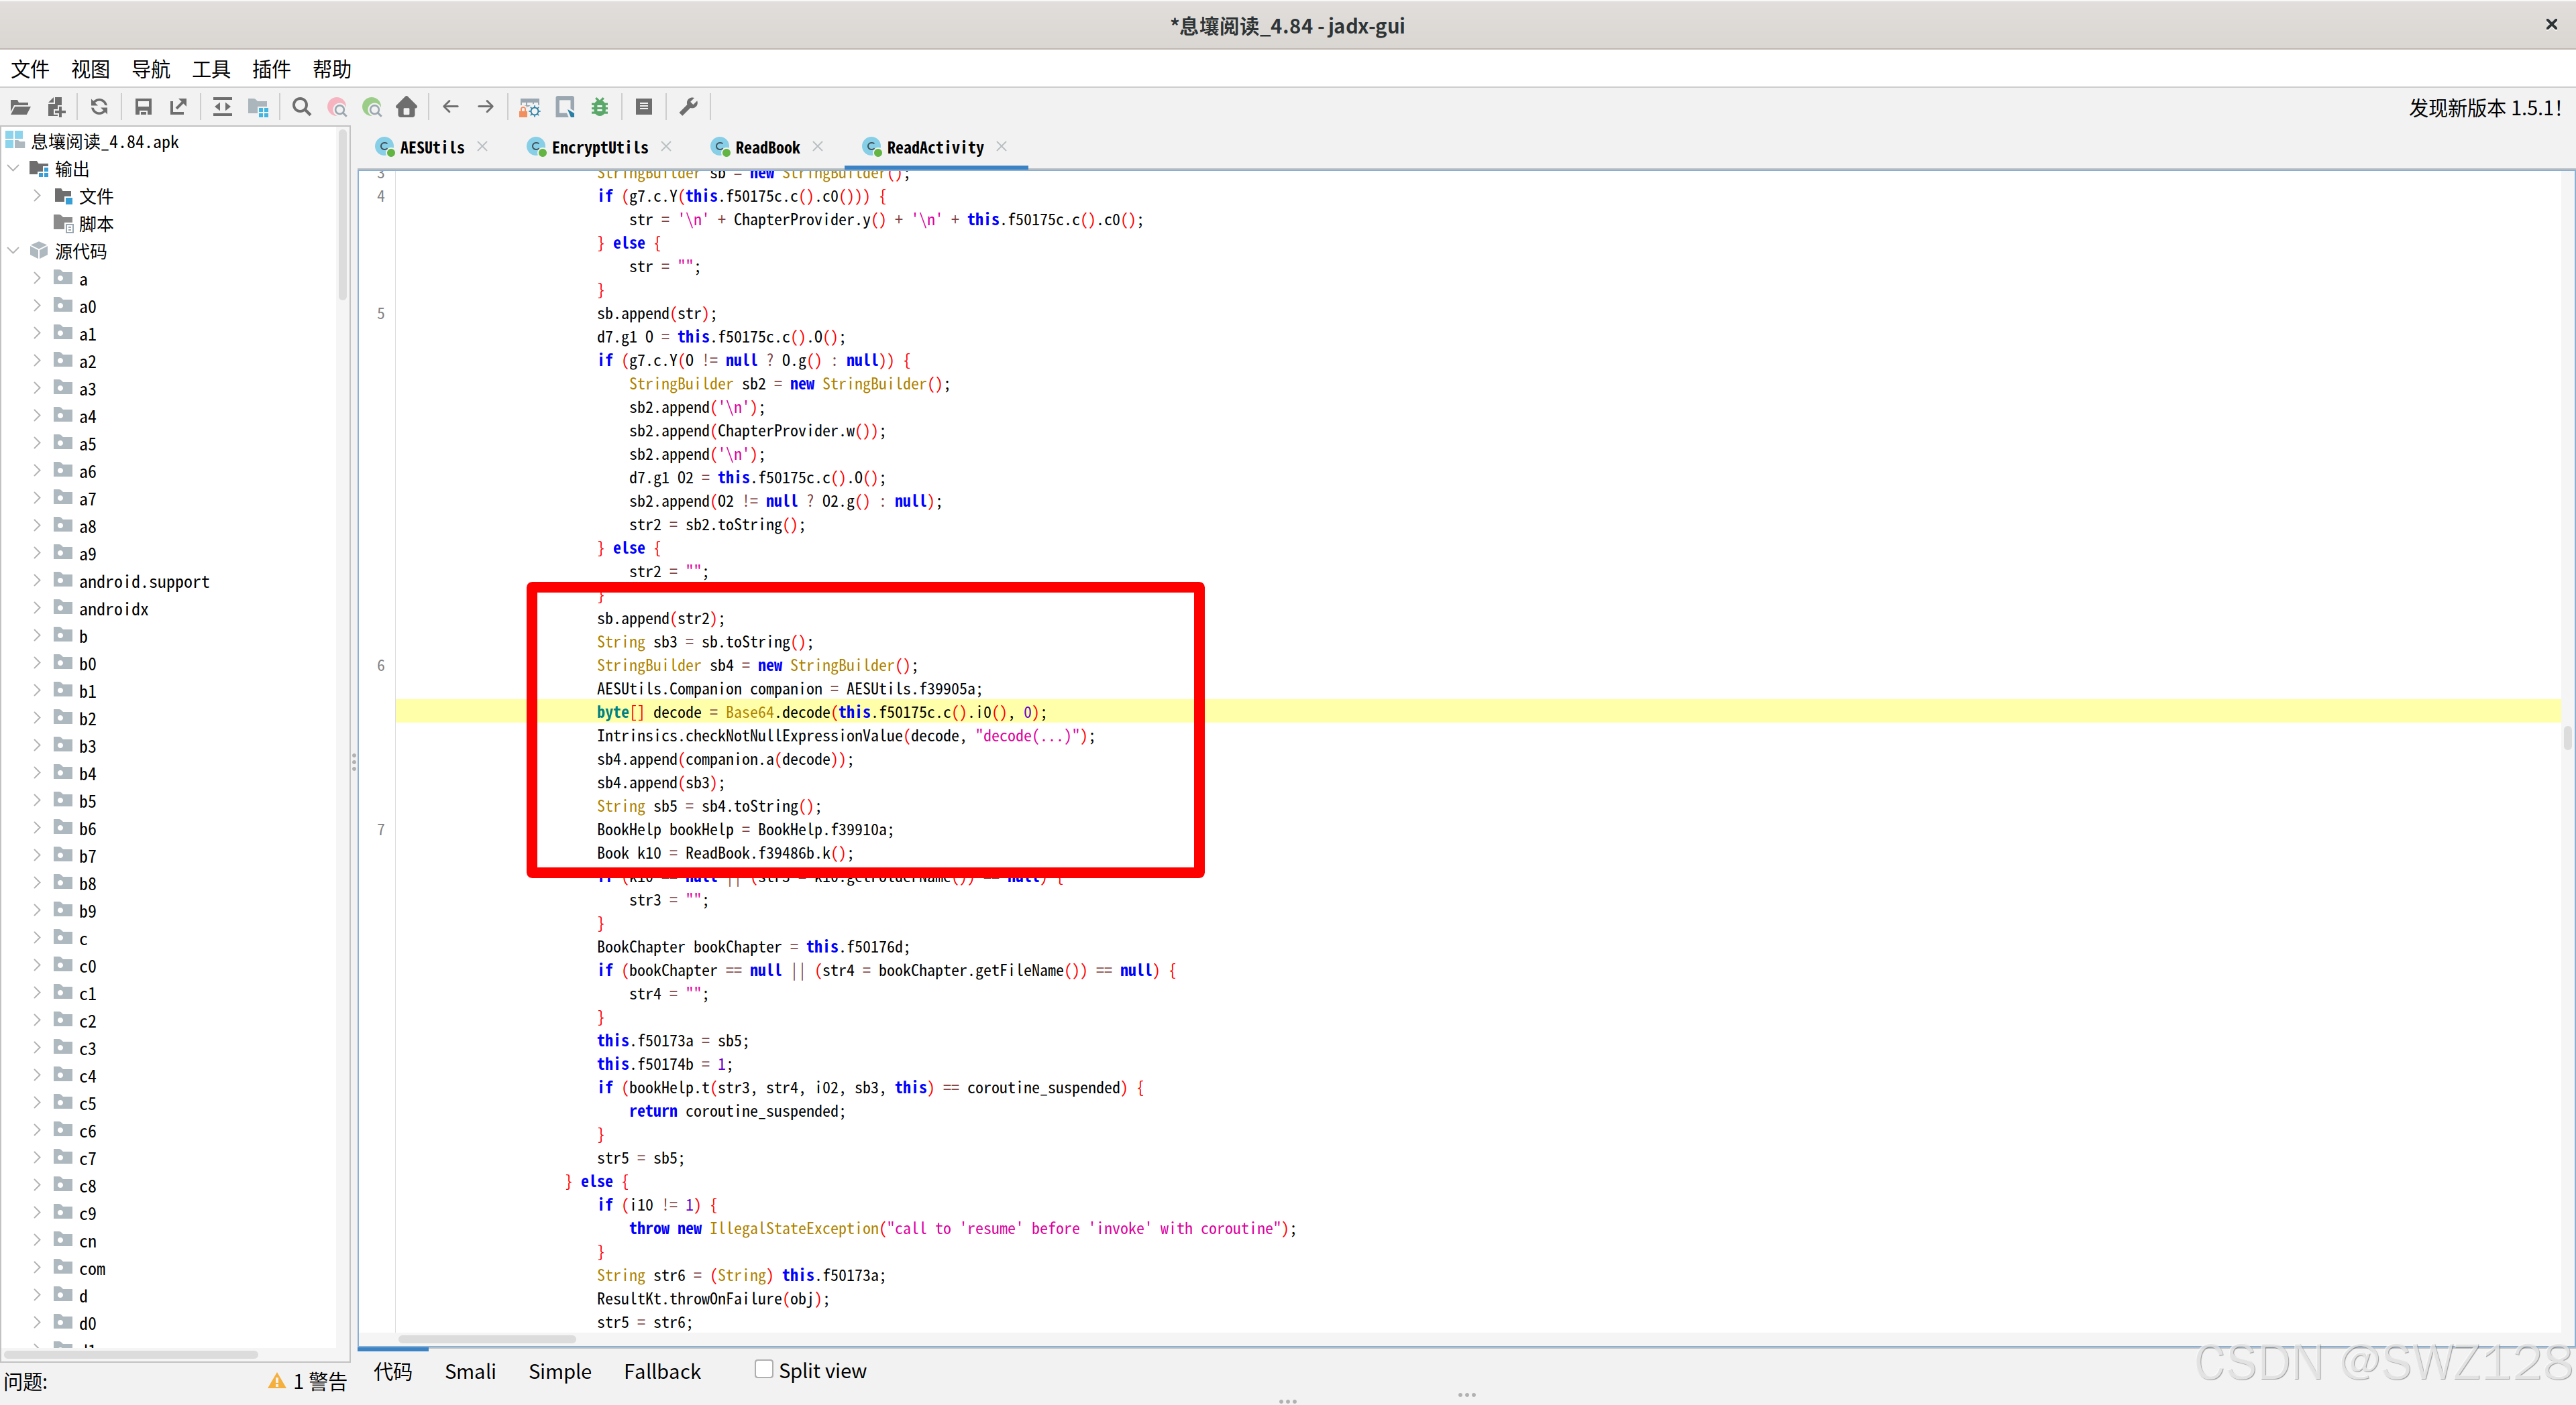
Task: Collapse the 源代码 tree node
Action: 14,251
